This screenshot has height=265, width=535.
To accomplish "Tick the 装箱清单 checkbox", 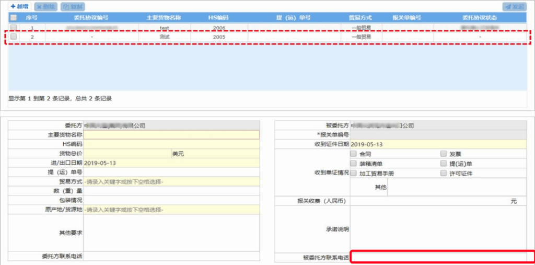I will pos(354,164).
